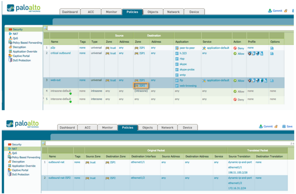Open the Objects tab in top panel

point(152,12)
